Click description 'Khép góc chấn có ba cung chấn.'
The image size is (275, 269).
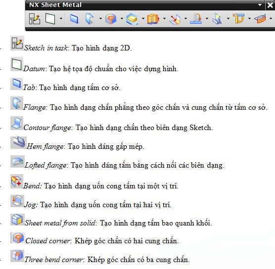[x=138, y=260]
